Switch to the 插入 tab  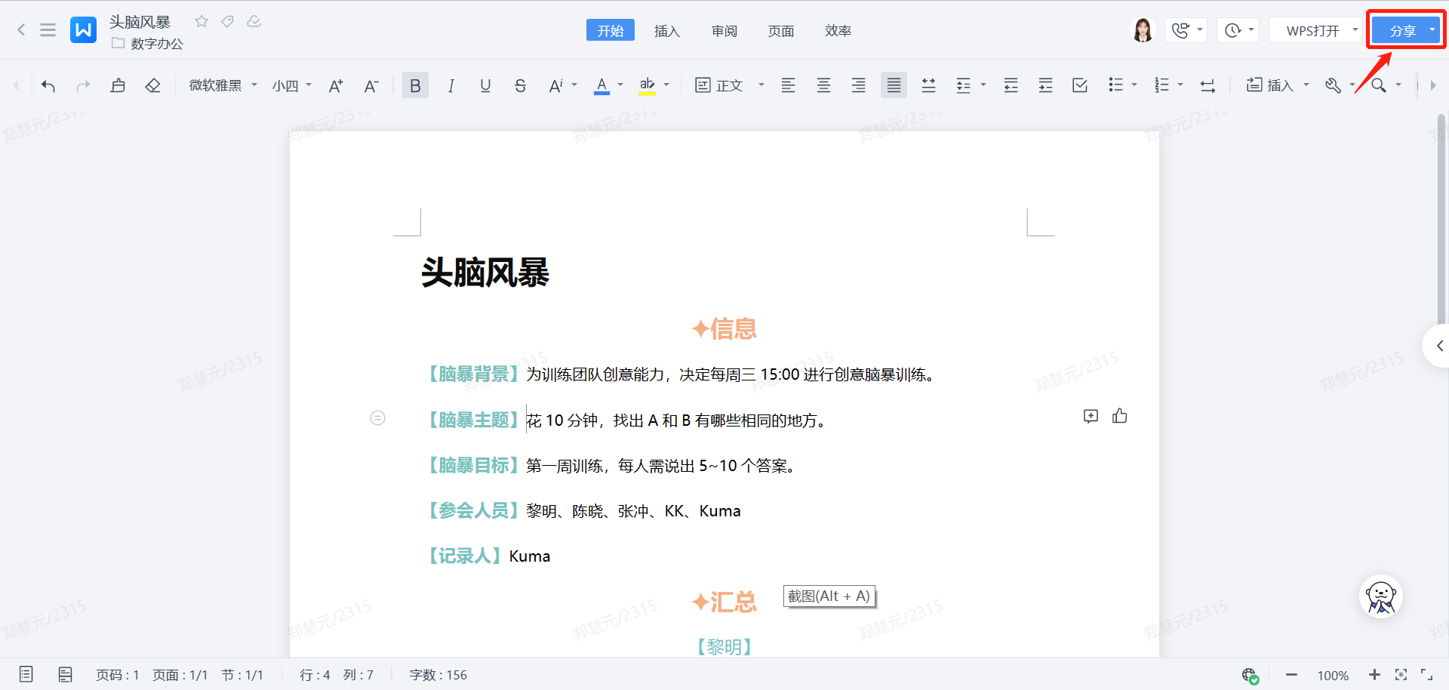[x=667, y=30]
